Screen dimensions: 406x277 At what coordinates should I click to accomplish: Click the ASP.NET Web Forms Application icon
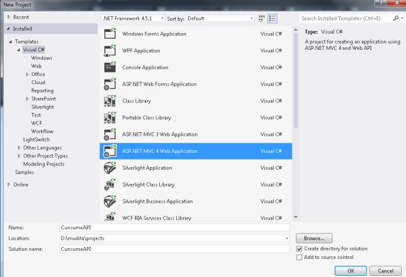tap(110, 84)
